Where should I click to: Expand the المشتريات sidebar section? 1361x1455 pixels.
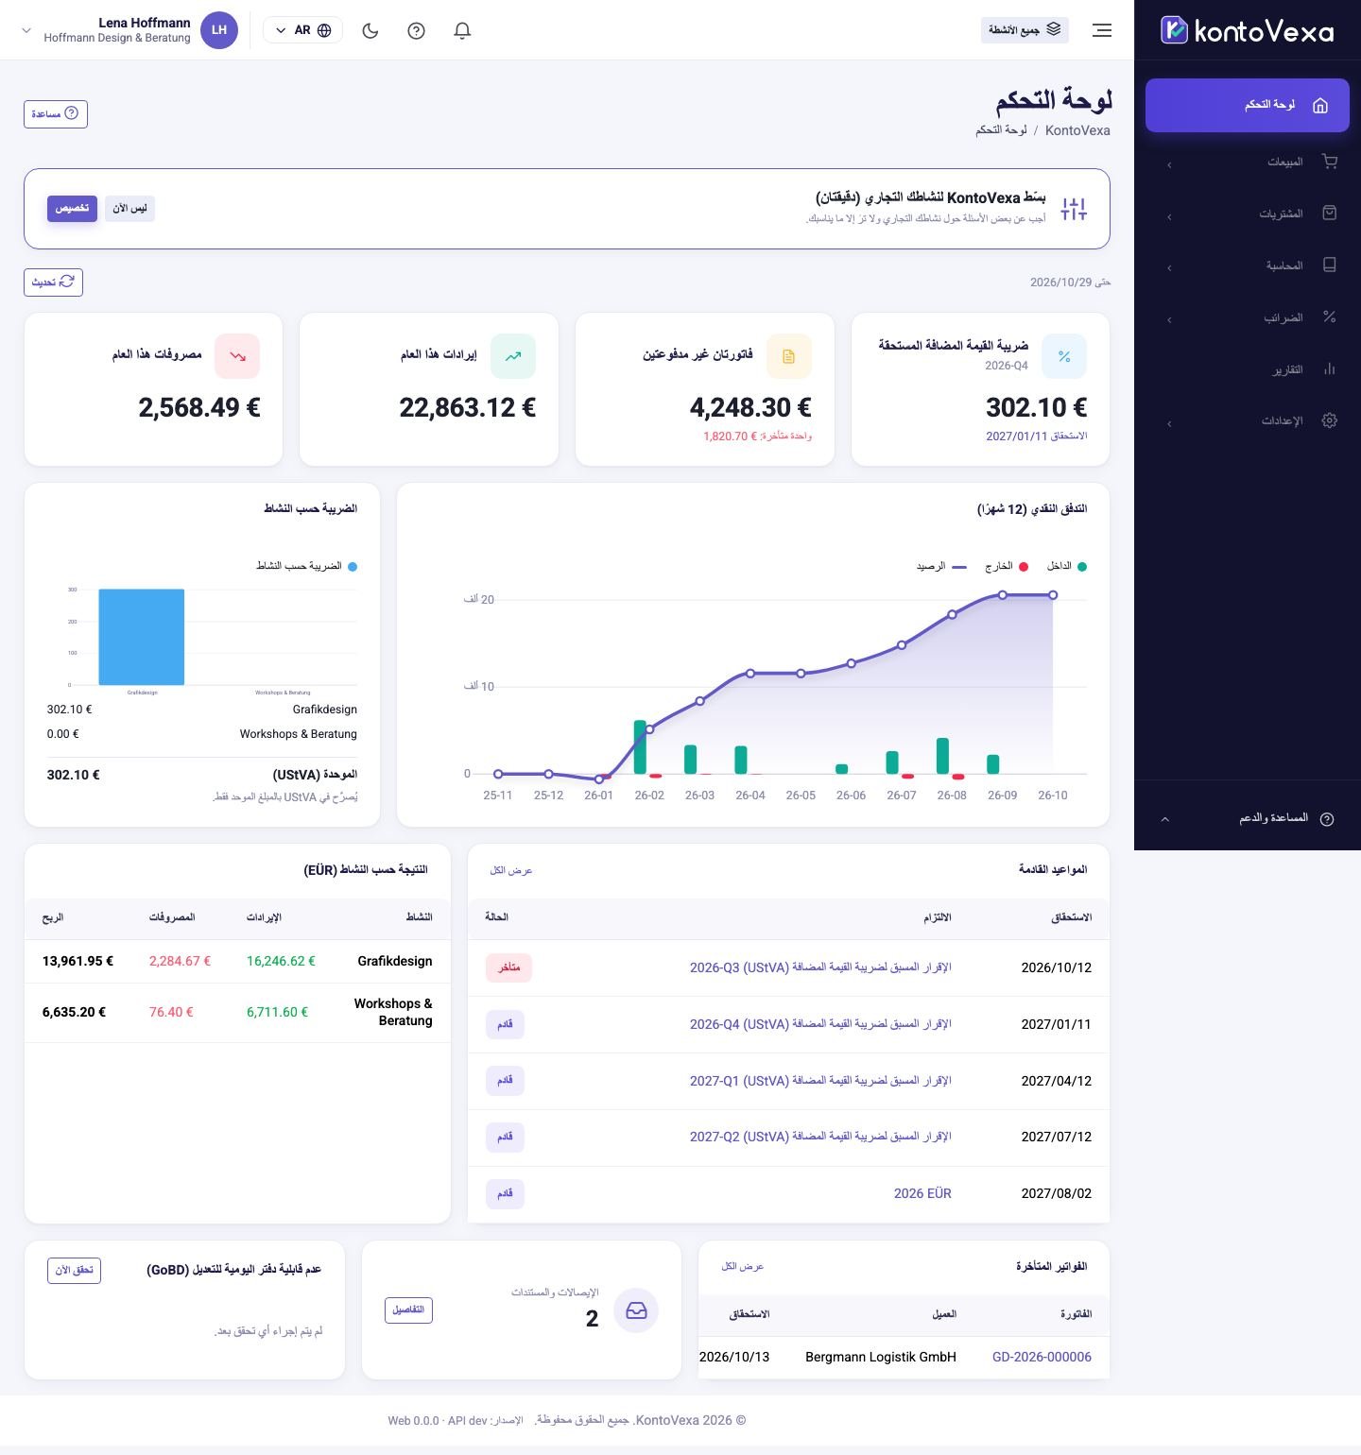coord(1248,214)
